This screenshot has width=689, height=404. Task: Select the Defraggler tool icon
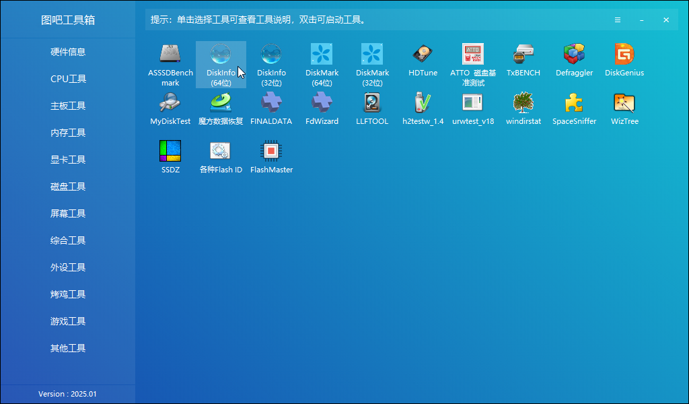point(575,54)
